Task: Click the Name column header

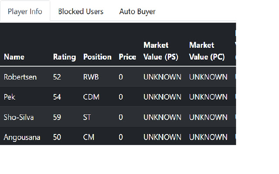Action: [14, 57]
